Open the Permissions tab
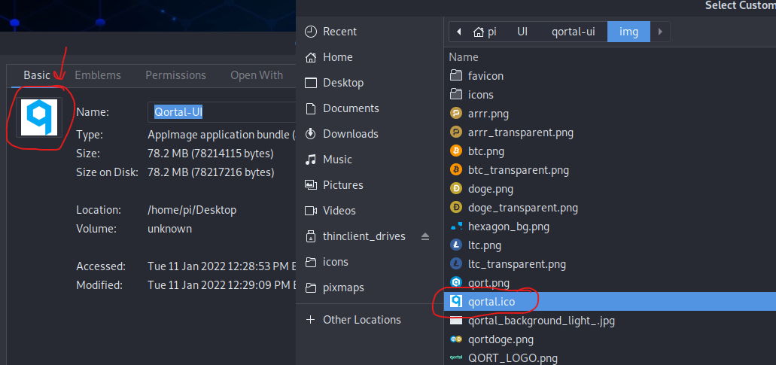776x365 pixels. tap(175, 75)
